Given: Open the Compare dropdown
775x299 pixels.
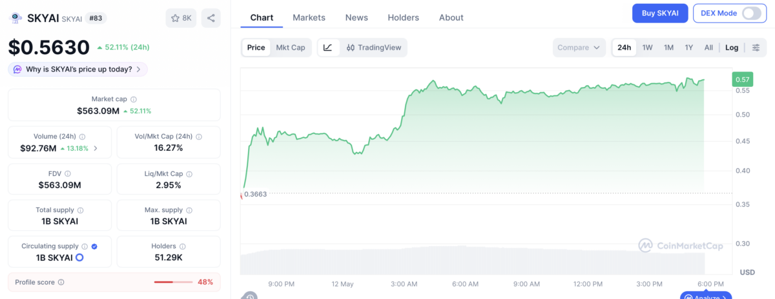Looking at the screenshot, I should coord(579,48).
